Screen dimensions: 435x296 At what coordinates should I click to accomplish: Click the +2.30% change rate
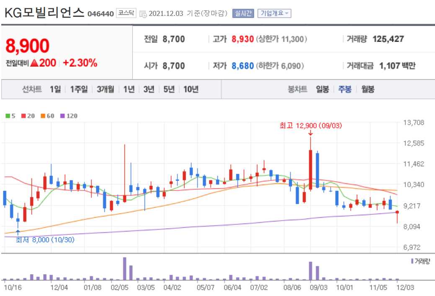[80, 63]
